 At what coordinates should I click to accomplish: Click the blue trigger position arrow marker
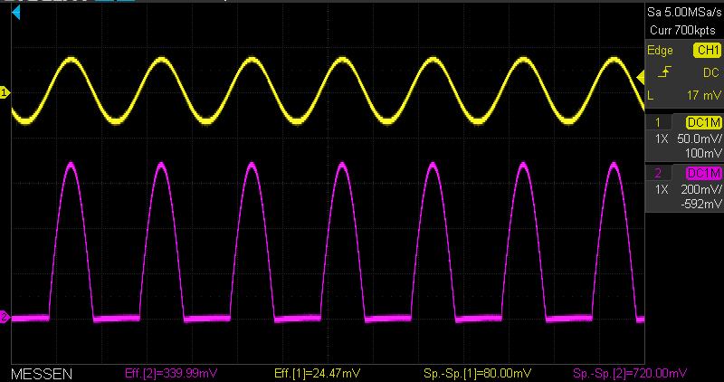pos(16,13)
